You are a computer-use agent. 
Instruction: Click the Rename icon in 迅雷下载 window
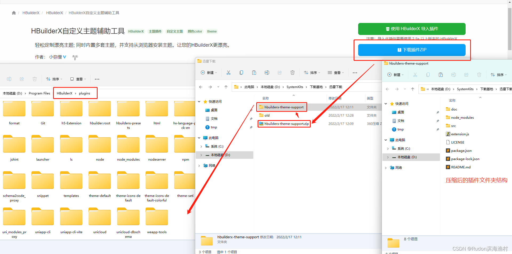tap(267, 73)
